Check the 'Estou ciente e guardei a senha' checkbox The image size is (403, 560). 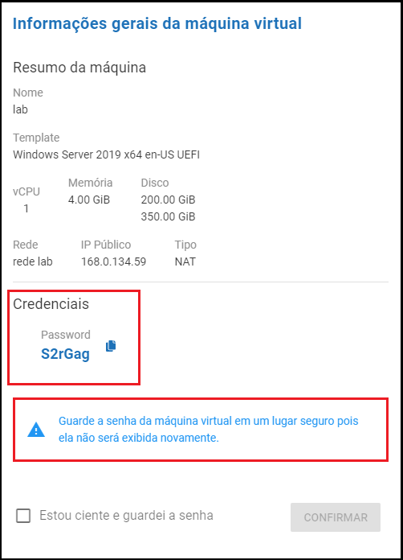(23, 516)
